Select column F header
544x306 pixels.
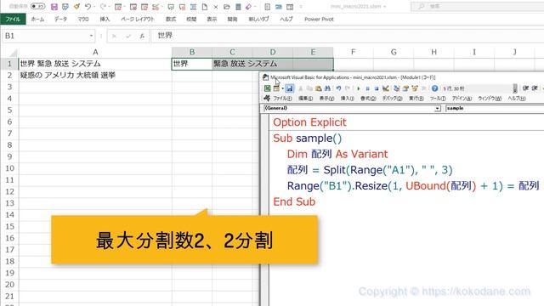354,52
